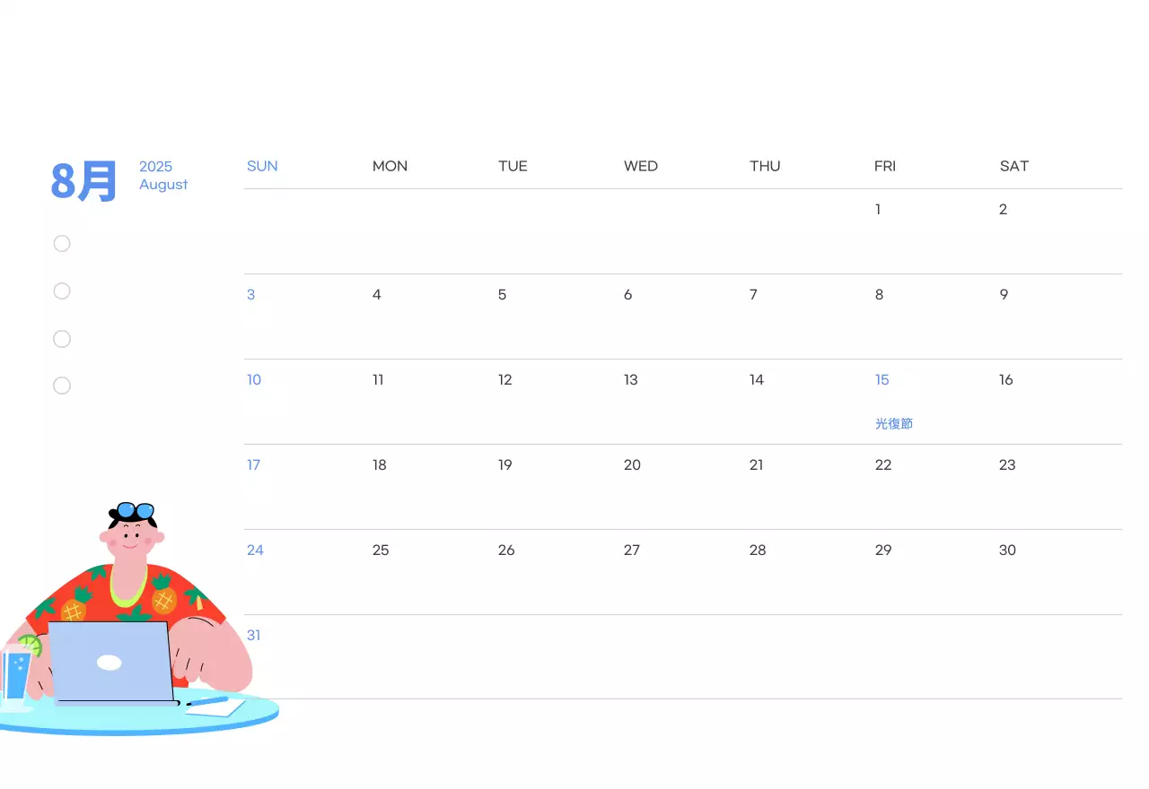Click the 2025 August text
1149x789 pixels.
(163, 176)
